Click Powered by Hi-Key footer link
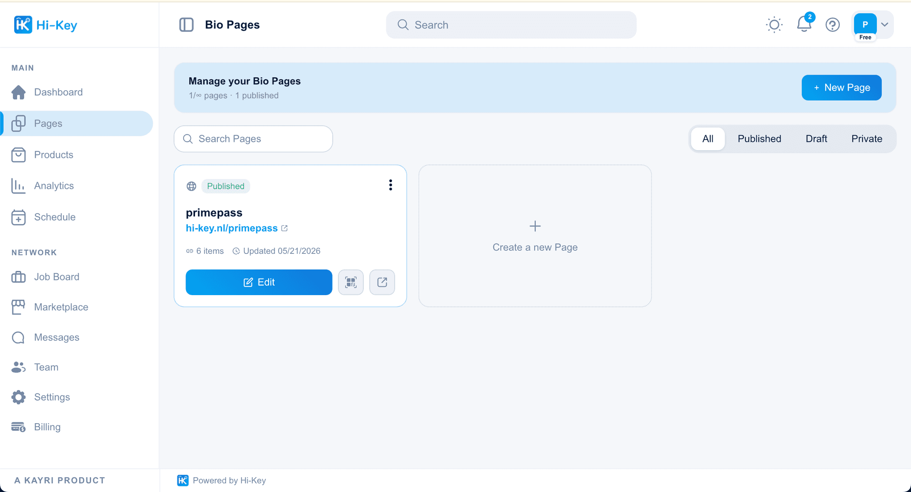Screen dimensions: 911x492 click(x=222, y=480)
